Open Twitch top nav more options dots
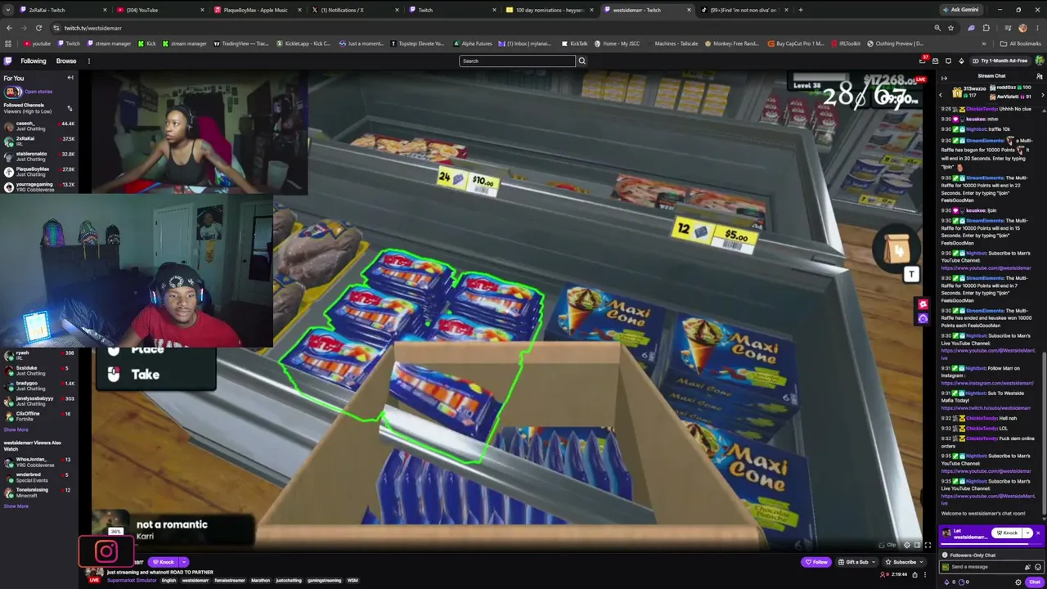1047x589 pixels. pyautogui.click(x=89, y=61)
